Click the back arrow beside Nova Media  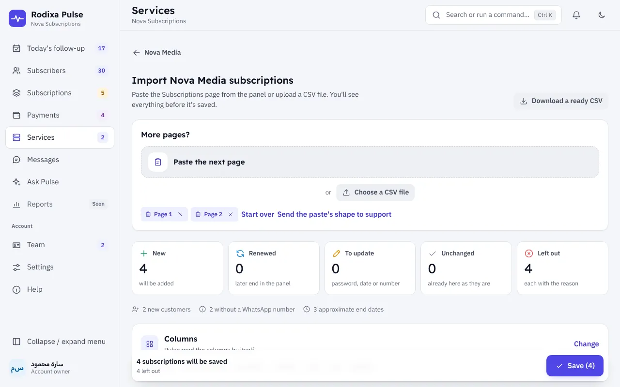(x=137, y=53)
